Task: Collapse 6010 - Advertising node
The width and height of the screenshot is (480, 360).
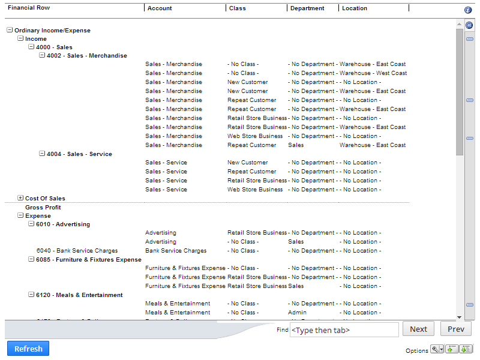Action: coord(31,224)
